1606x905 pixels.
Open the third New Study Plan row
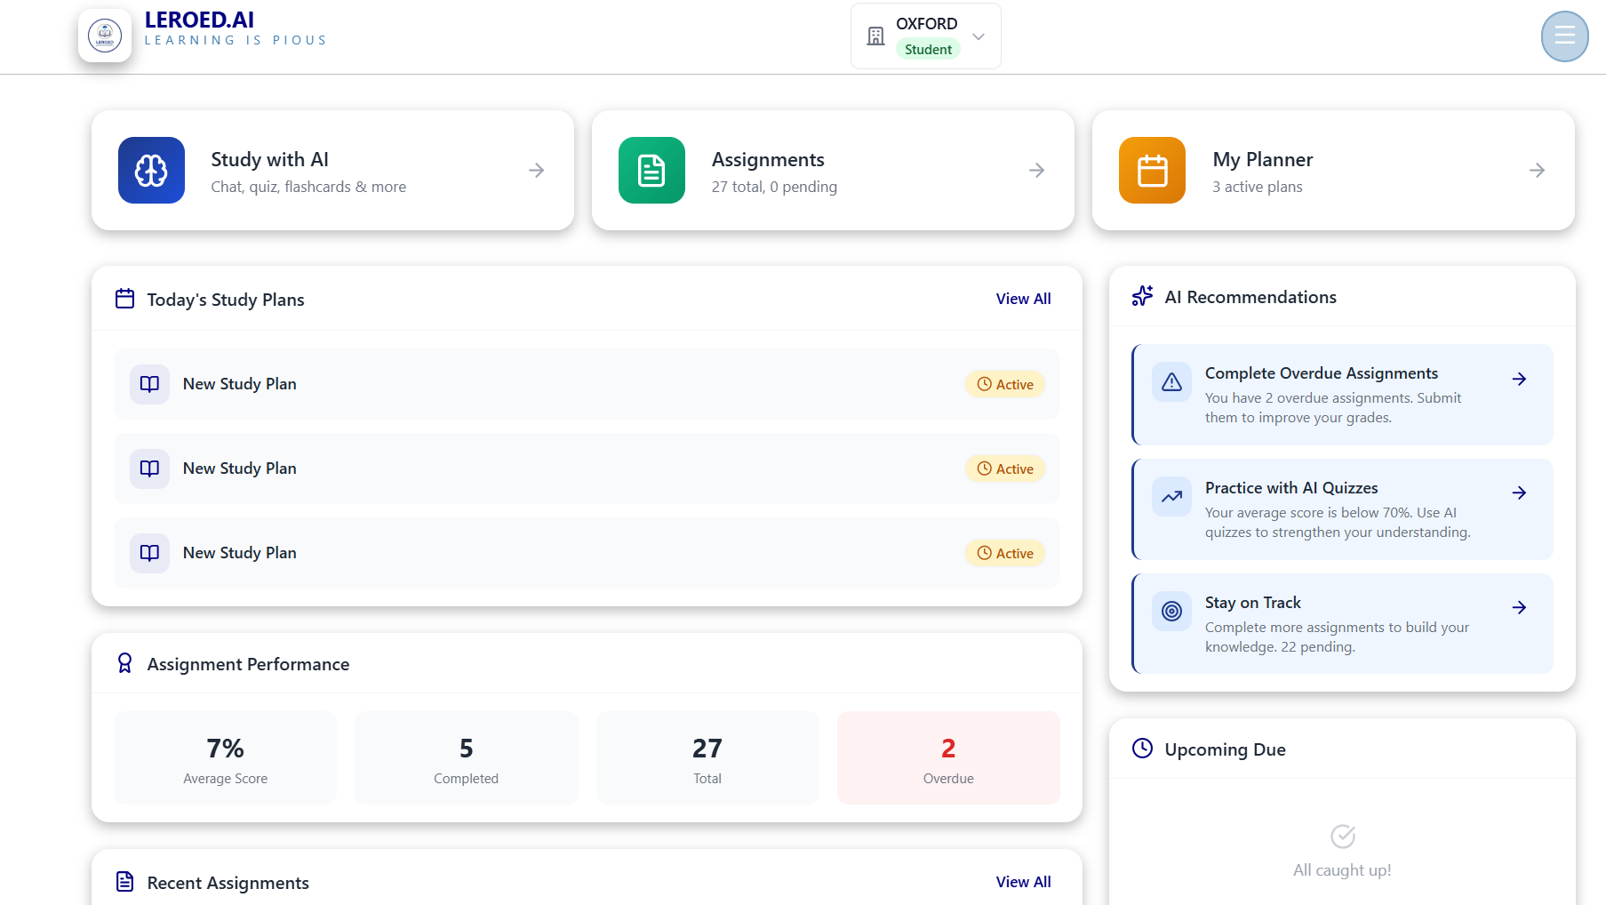tap(587, 553)
